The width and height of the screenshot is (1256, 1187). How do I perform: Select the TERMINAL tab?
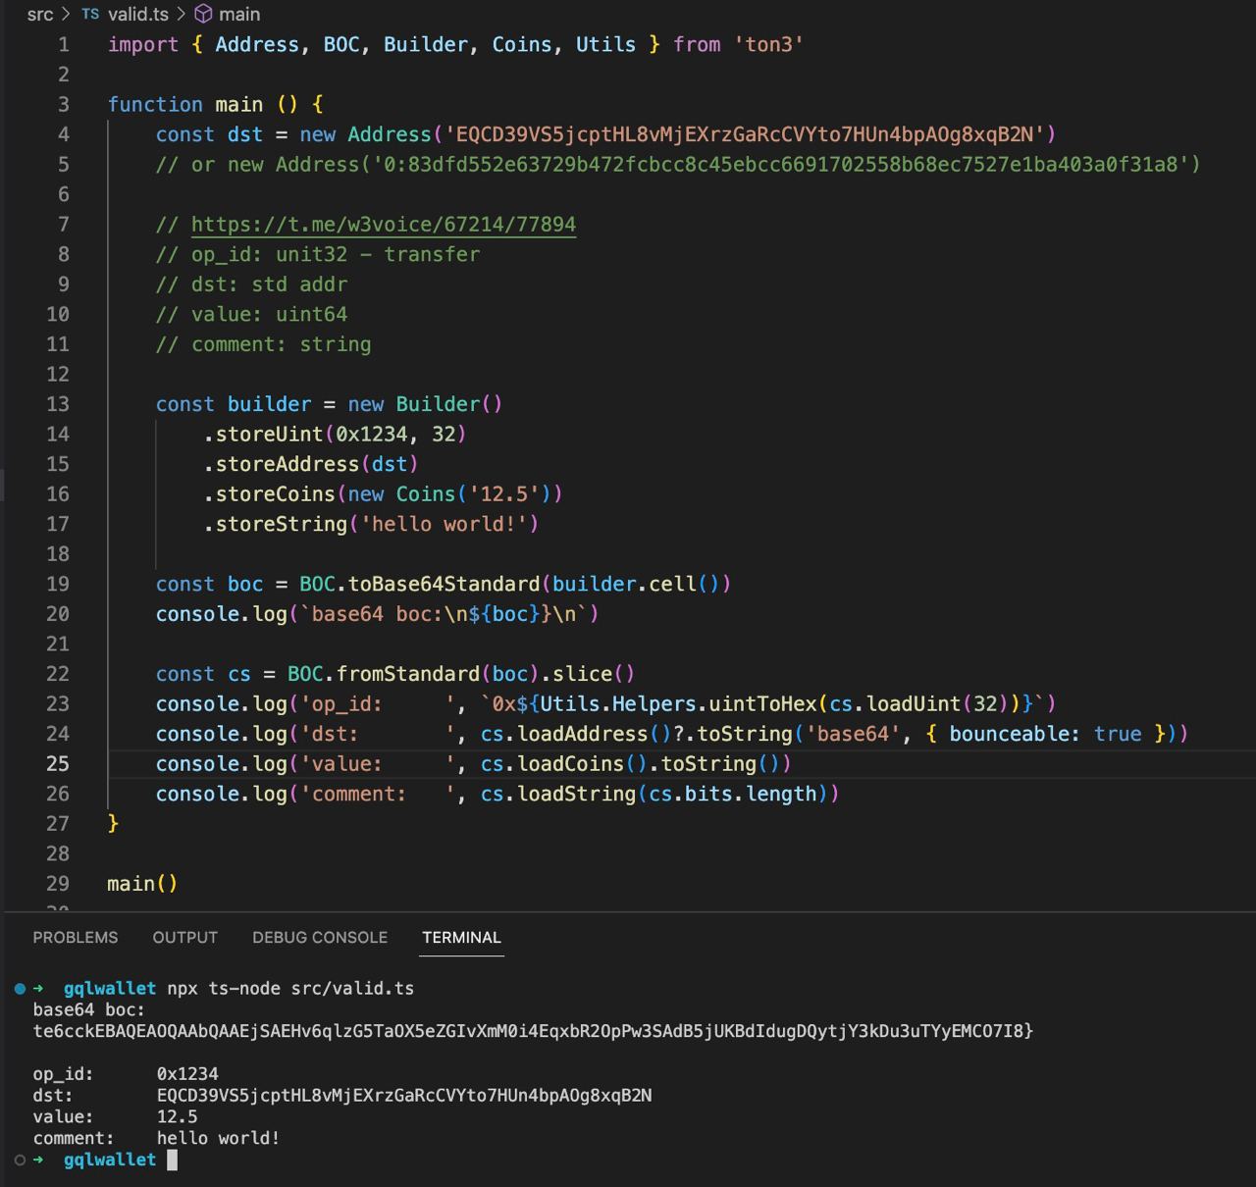point(461,938)
